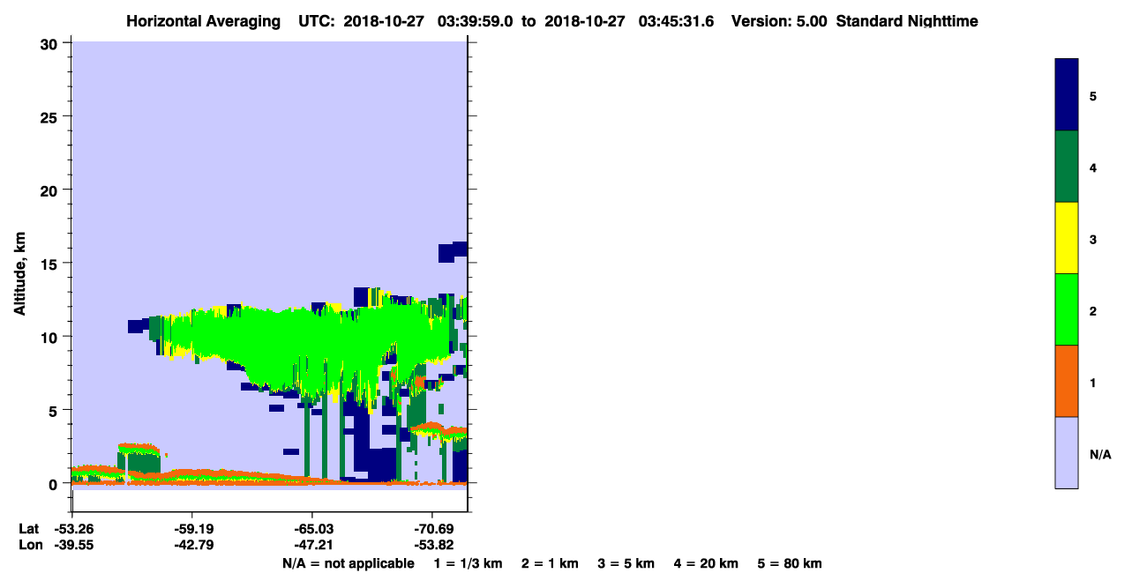Click the latitude value -65.03

312,529
